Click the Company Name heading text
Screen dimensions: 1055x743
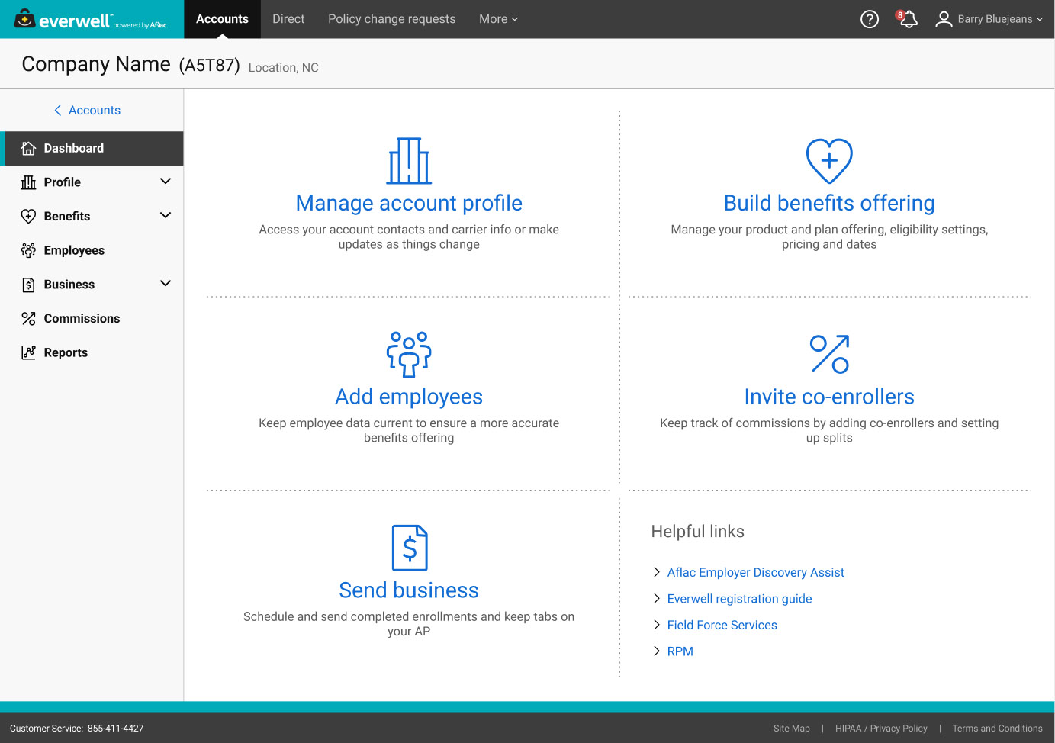pos(96,64)
